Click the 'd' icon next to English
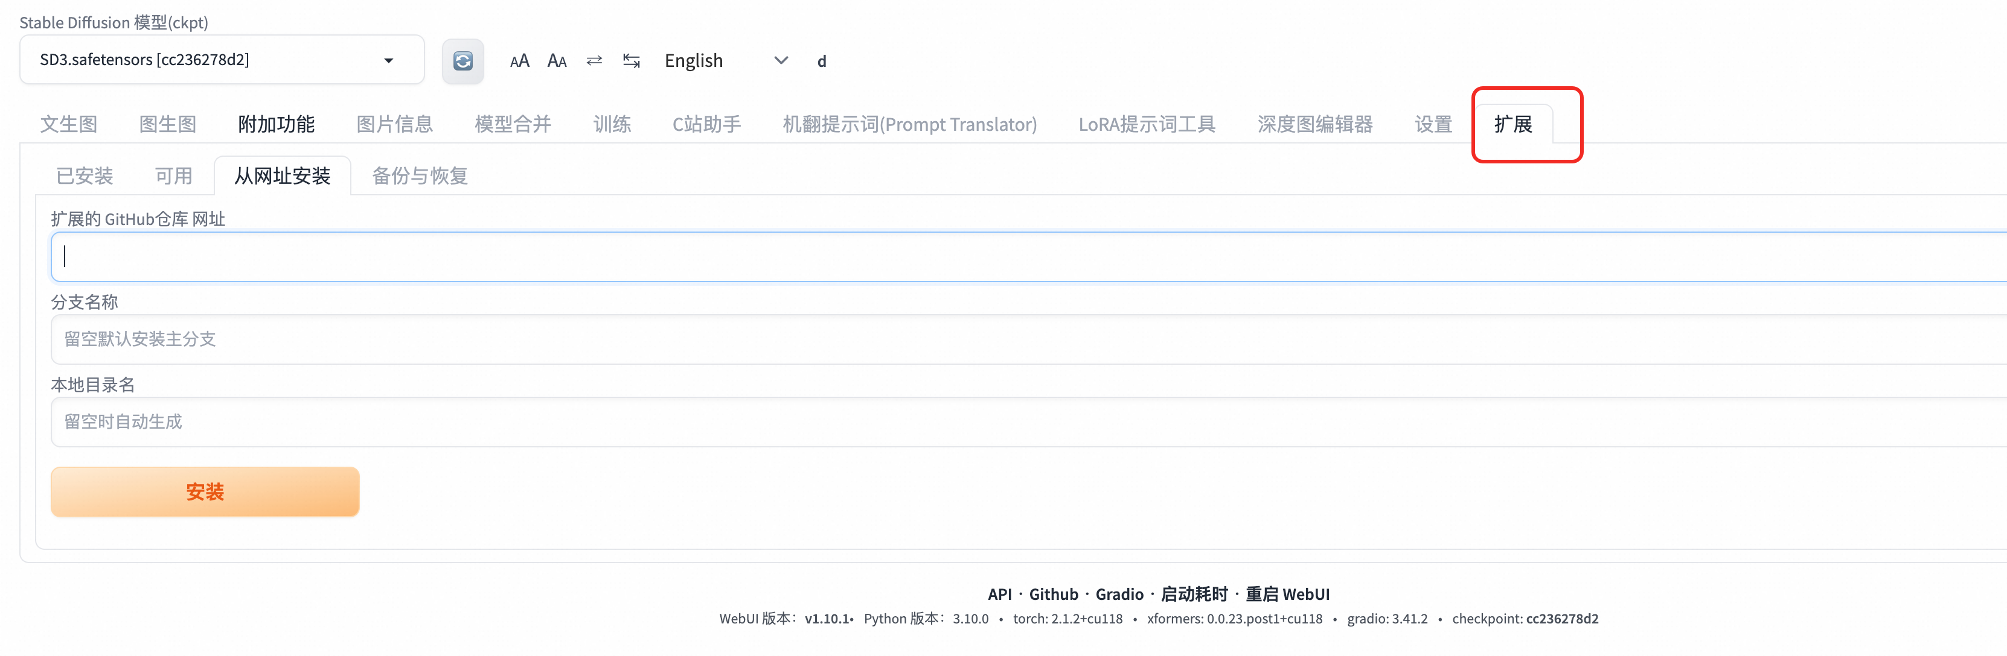This screenshot has height=656, width=2007. [x=821, y=61]
